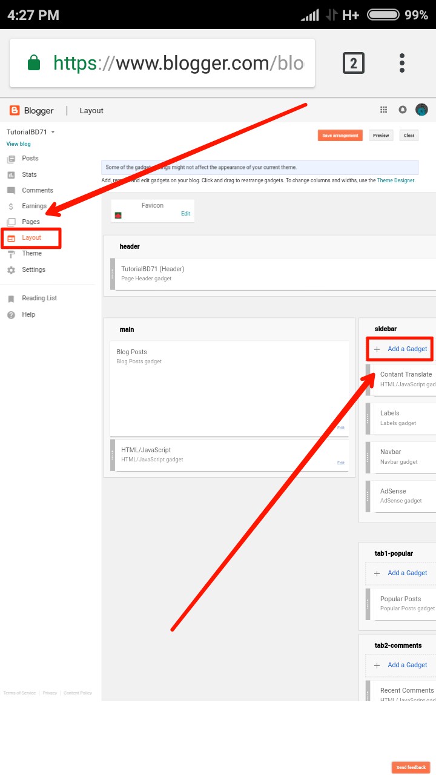The height and width of the screenshot is (775, 436).
Task: Grab the drag handle of Header gadget
Action: [x=113, y=274]
